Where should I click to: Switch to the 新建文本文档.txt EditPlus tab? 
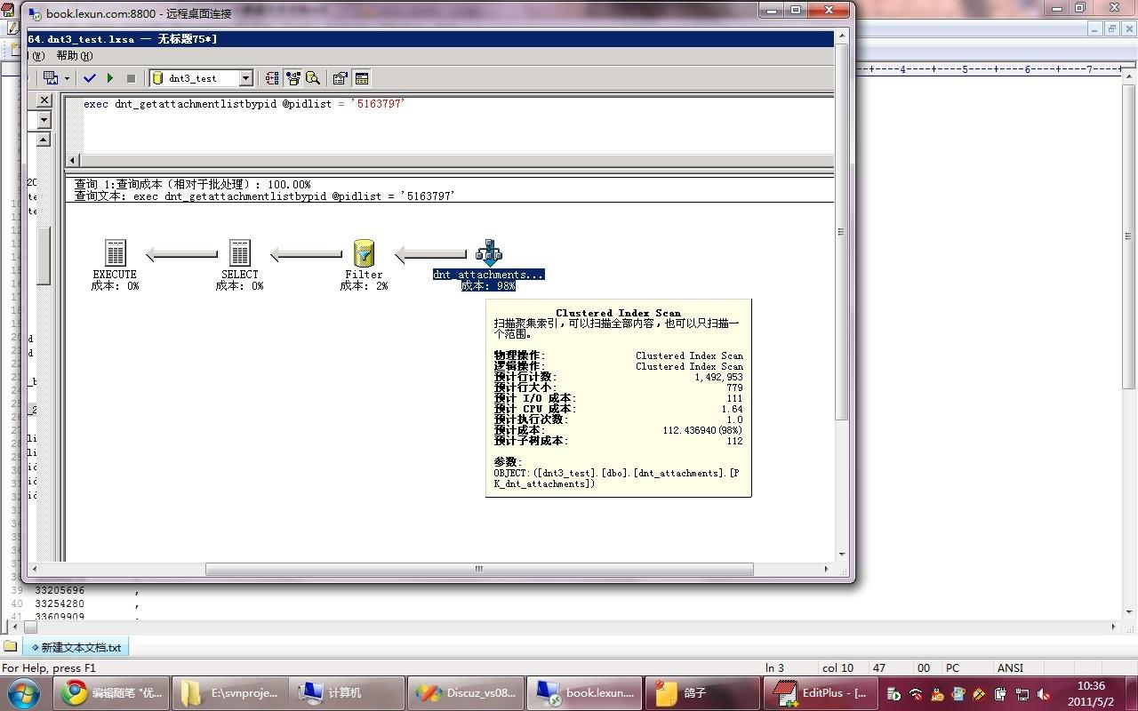point(76,648)
